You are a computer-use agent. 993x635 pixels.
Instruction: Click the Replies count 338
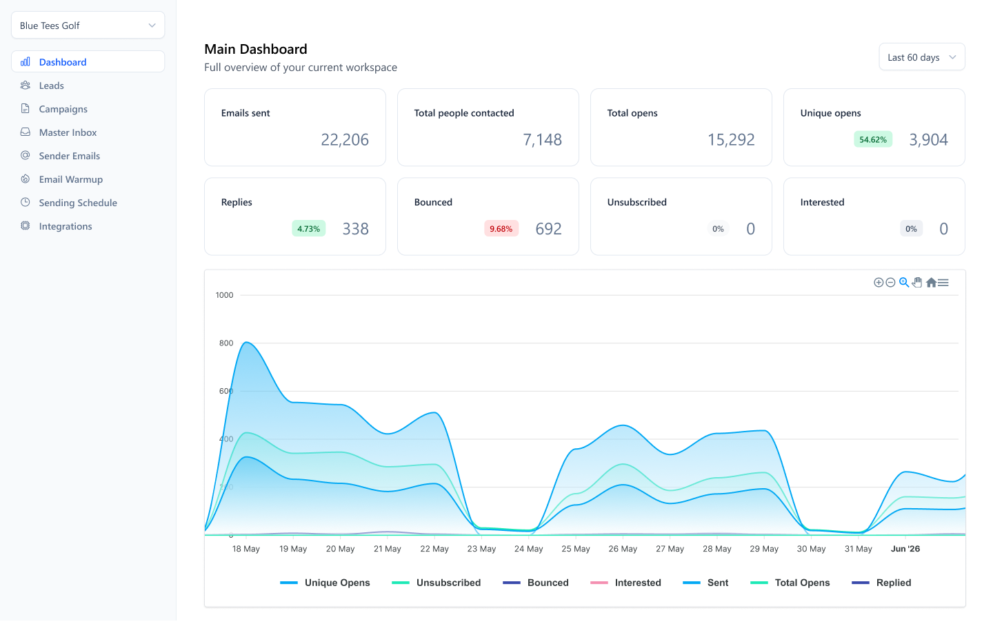(x=356, y=229)
